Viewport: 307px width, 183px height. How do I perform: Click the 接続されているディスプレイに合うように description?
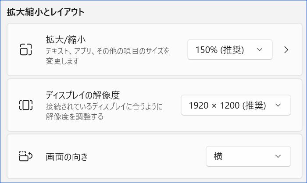click(x=104, y=106)
